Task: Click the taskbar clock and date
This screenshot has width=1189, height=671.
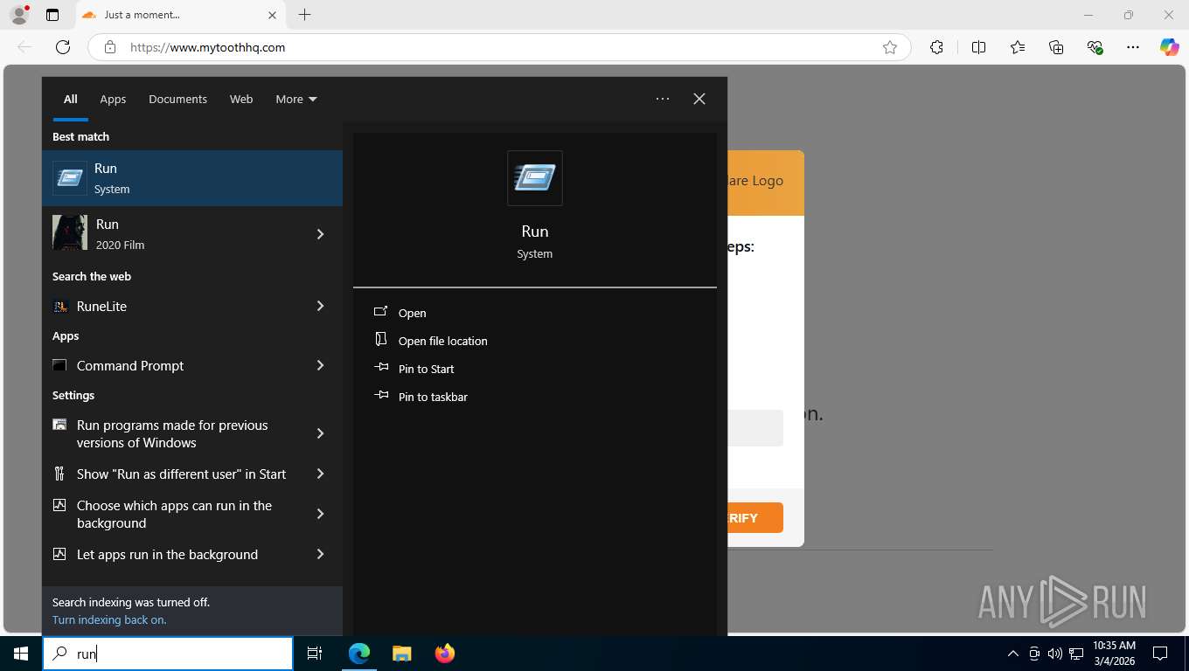Action: click(1114, 654)
